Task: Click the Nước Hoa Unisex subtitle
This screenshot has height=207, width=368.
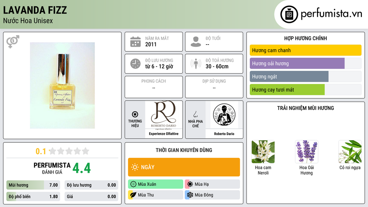Action: (28, 20)
